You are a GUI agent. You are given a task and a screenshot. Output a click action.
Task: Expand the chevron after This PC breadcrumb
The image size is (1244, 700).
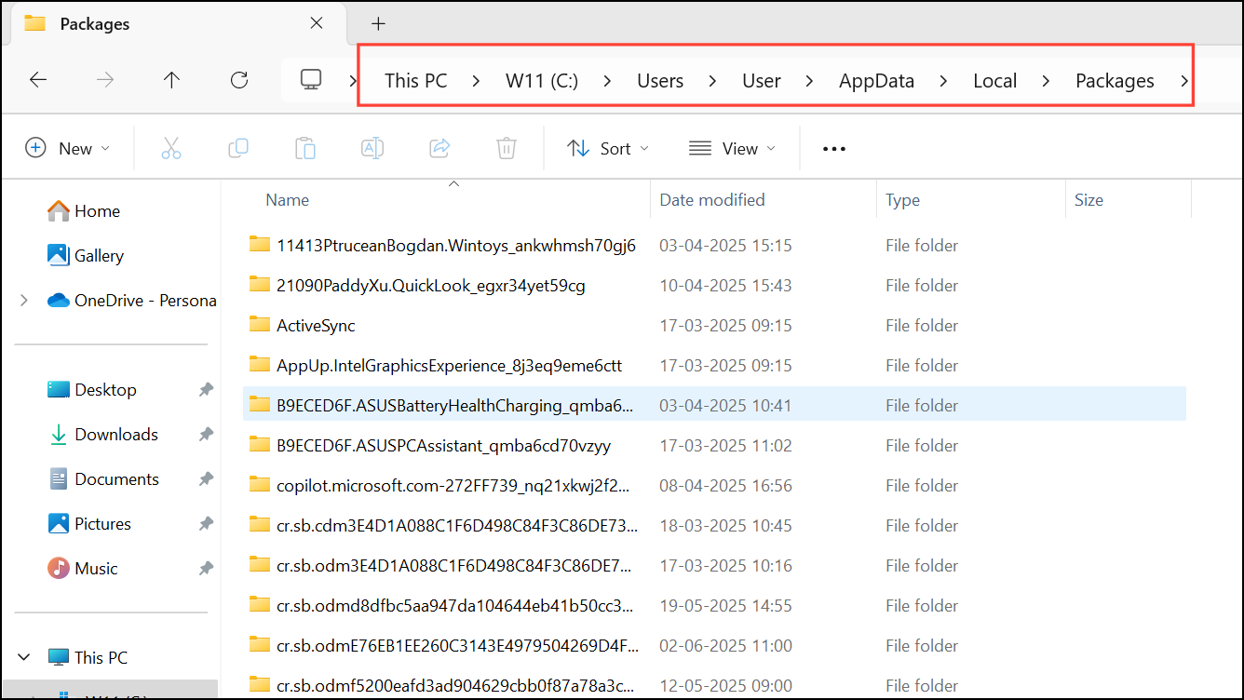477,81
